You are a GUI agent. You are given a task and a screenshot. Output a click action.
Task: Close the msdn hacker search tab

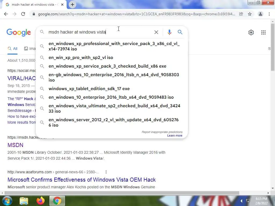coord(62,5)
